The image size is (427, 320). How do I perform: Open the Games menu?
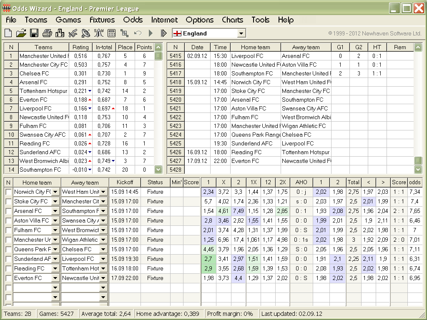tap(68, 20)
